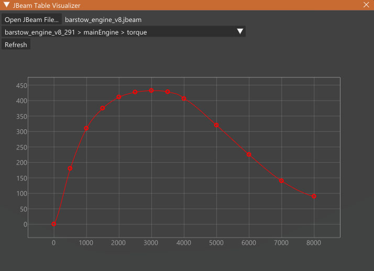Click the barstow_engine_v8.jbeam file name

click(x=103, y=19)
